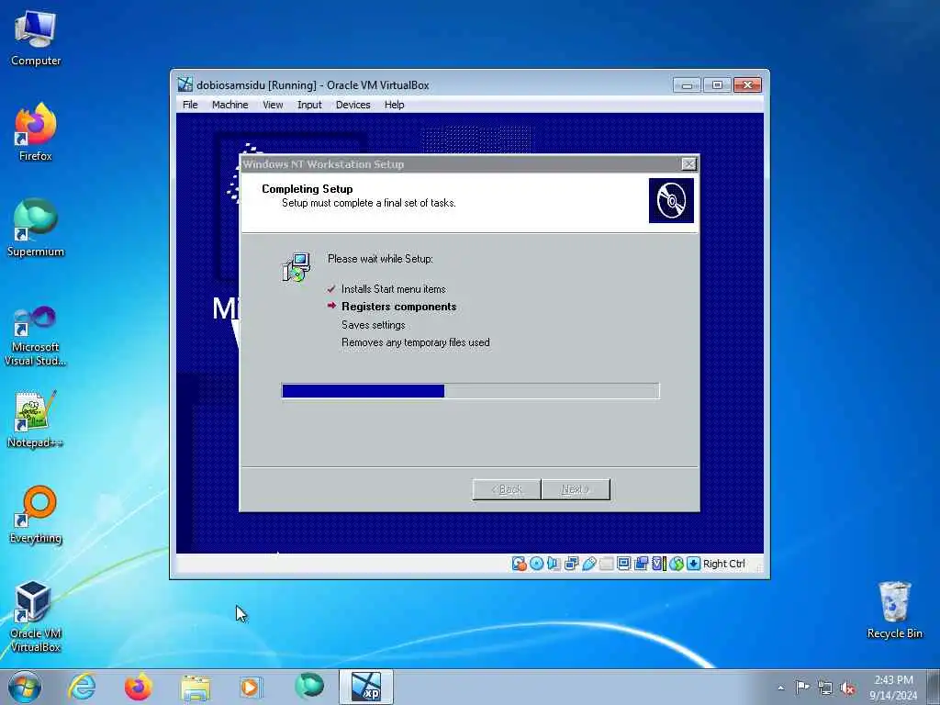This screenshot has height=705, width=940.
Task: Click 'Installs Start menu items' text
Action: [393, 289]
